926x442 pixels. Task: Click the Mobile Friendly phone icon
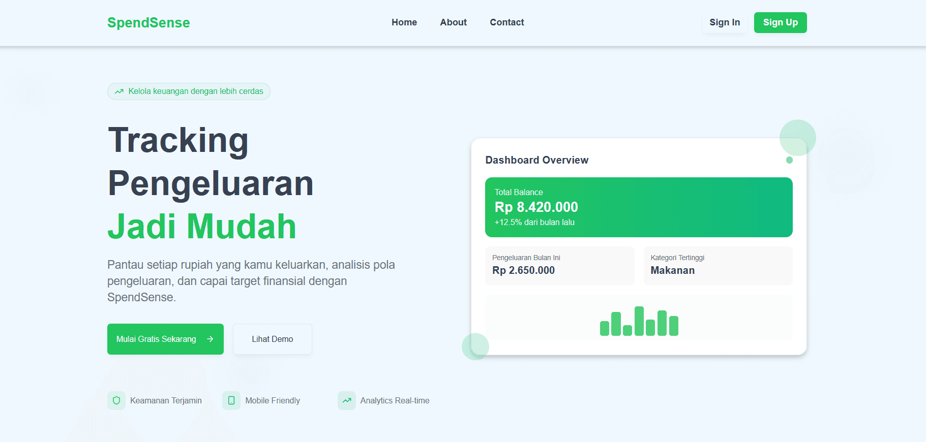(231, 400)
